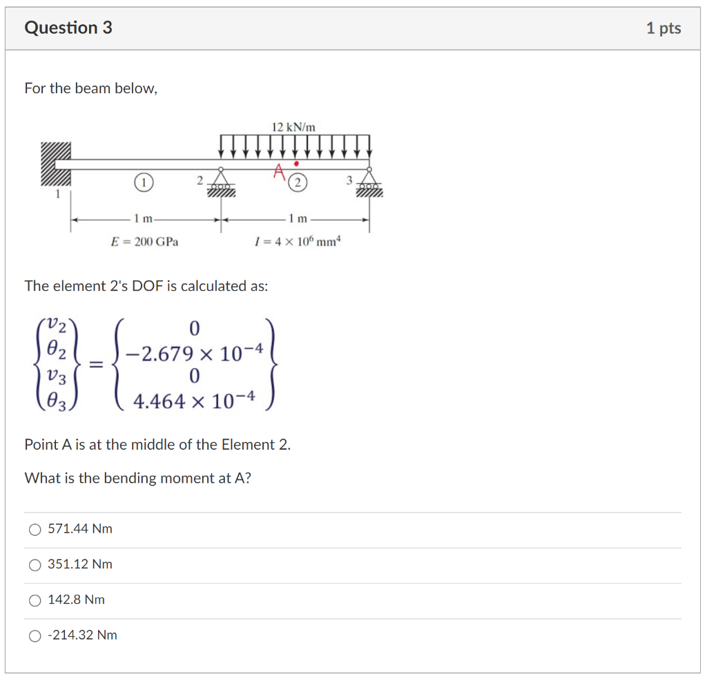
Task: Select the 142.8 Nm answer option
Action: pos(35,600)
